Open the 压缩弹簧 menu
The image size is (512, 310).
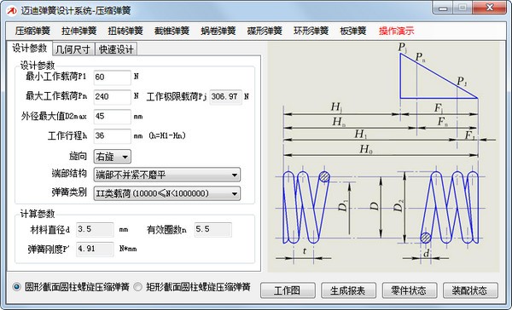pos(32,31)
